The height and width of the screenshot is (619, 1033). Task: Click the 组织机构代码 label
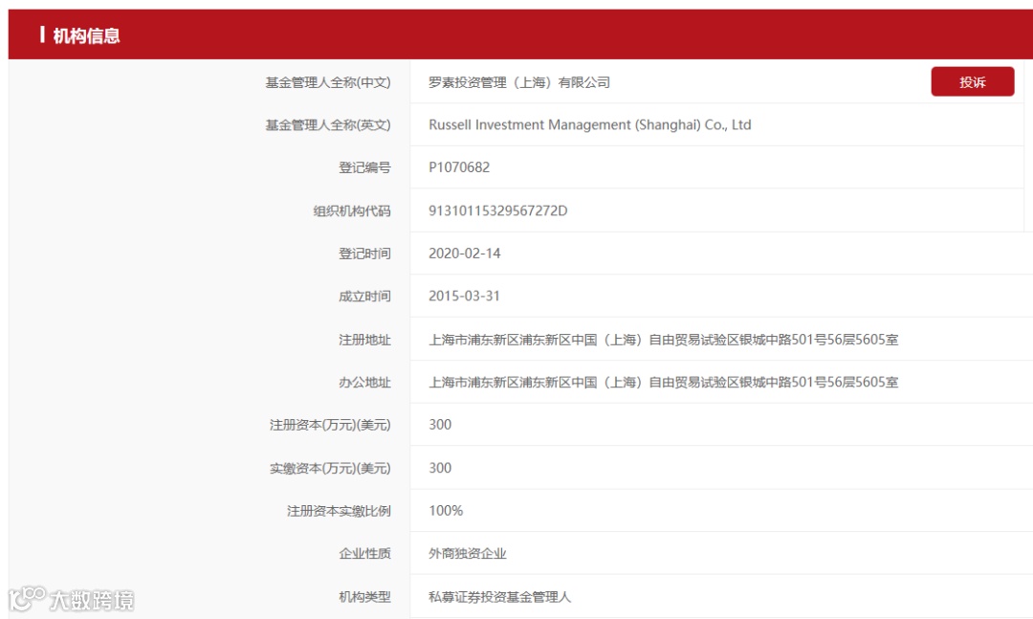pyautogui.click(x=352, y=210)
